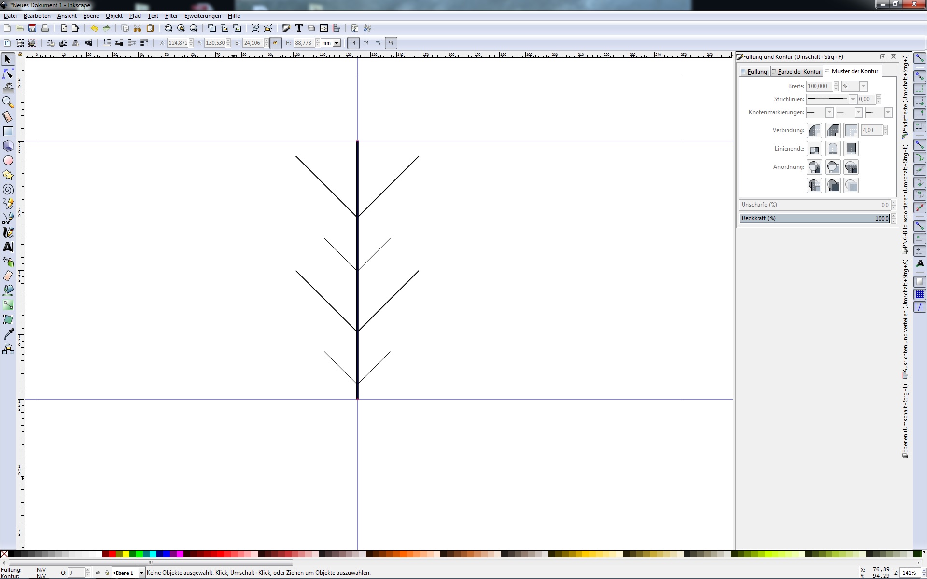Open Ebenen docked panel label

[905, 421]
